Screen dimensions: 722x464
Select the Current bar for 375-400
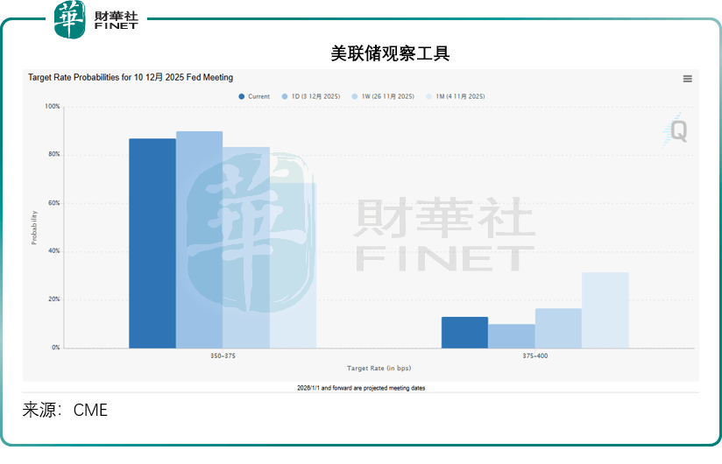click(x=464, y=332)
